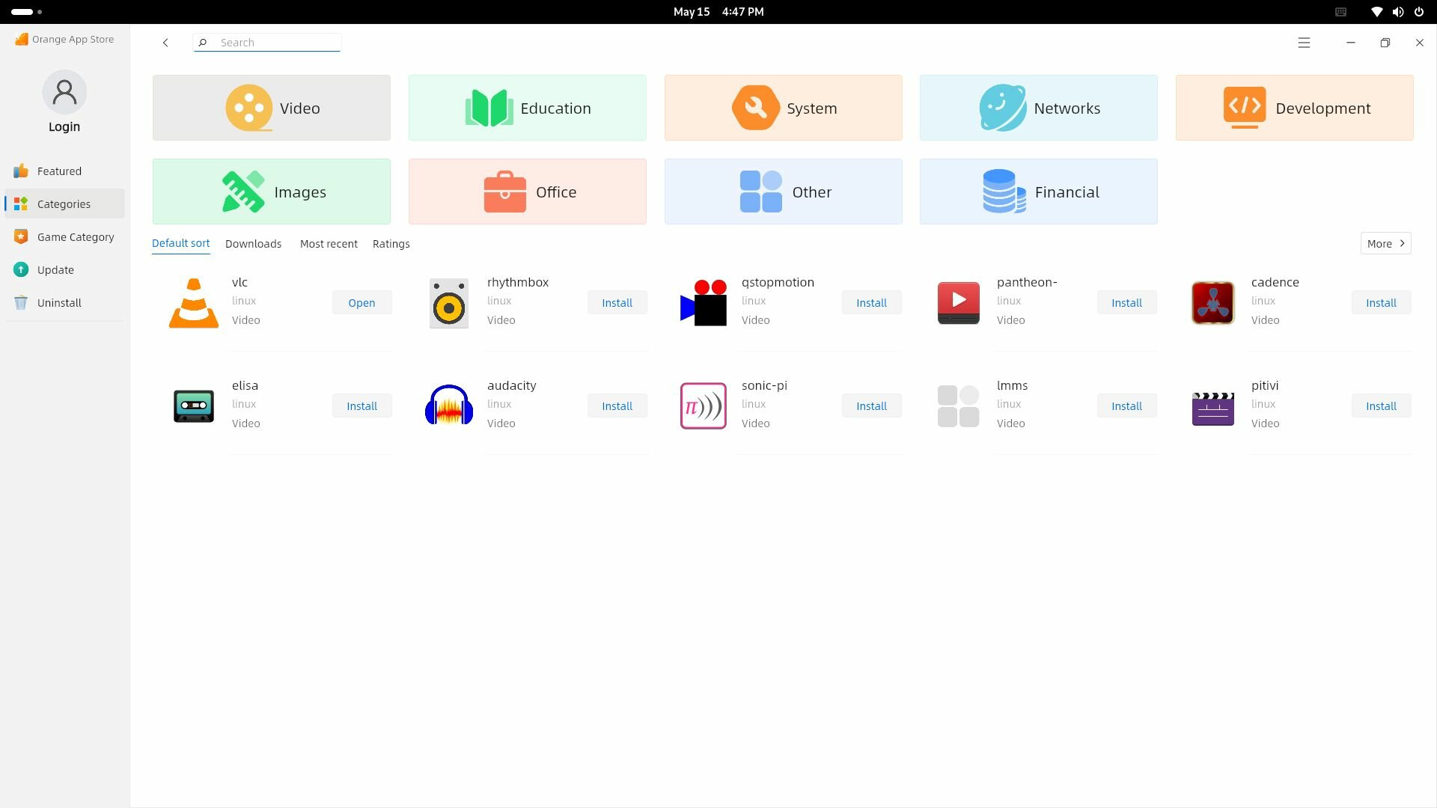This screenshot has width=1437, height=808.
Task: Click the Orange App Store title
Action: (x=73, y=39)
